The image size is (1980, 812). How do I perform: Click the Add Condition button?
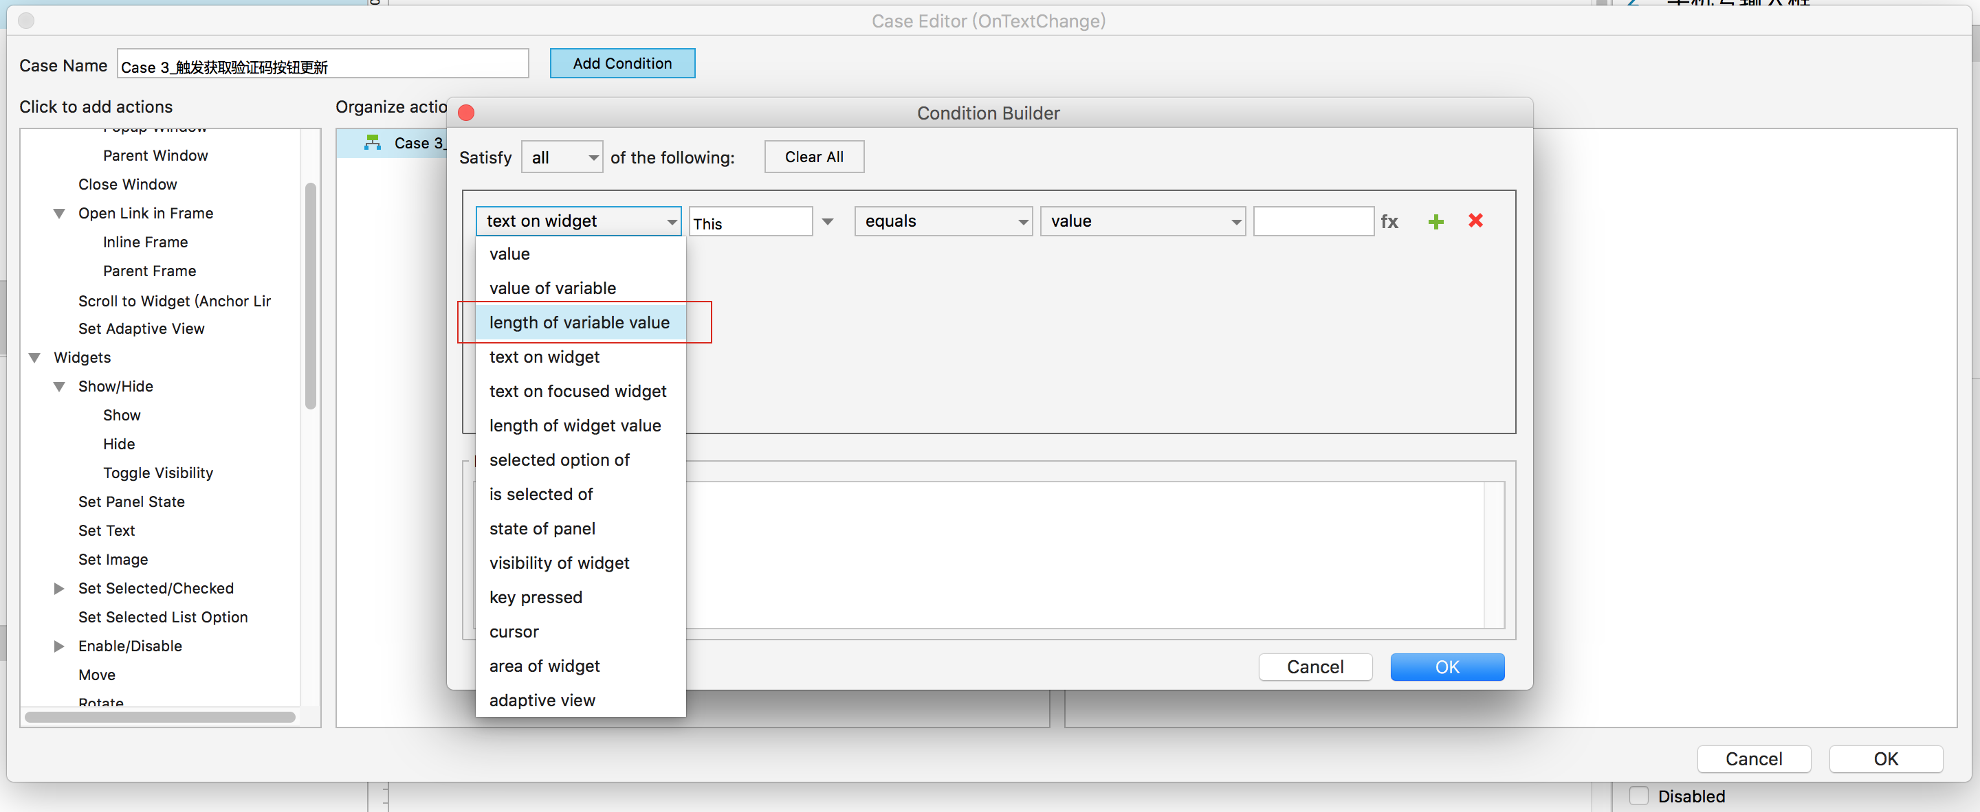[x=621, y=64]
